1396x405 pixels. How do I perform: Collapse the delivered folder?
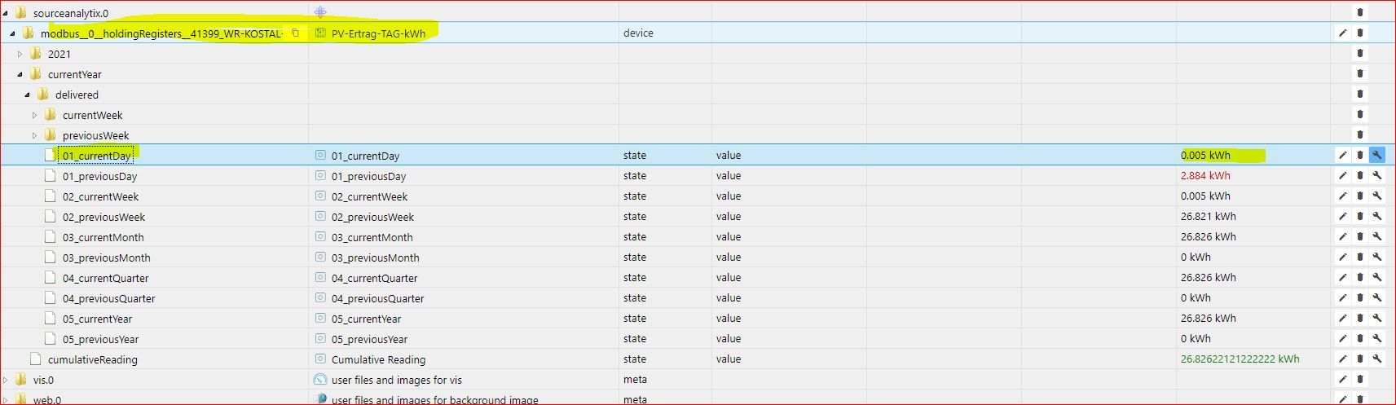(x=27, y=95)
